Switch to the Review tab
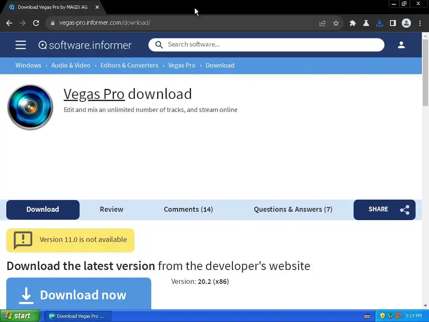 (x=111, y=210)
